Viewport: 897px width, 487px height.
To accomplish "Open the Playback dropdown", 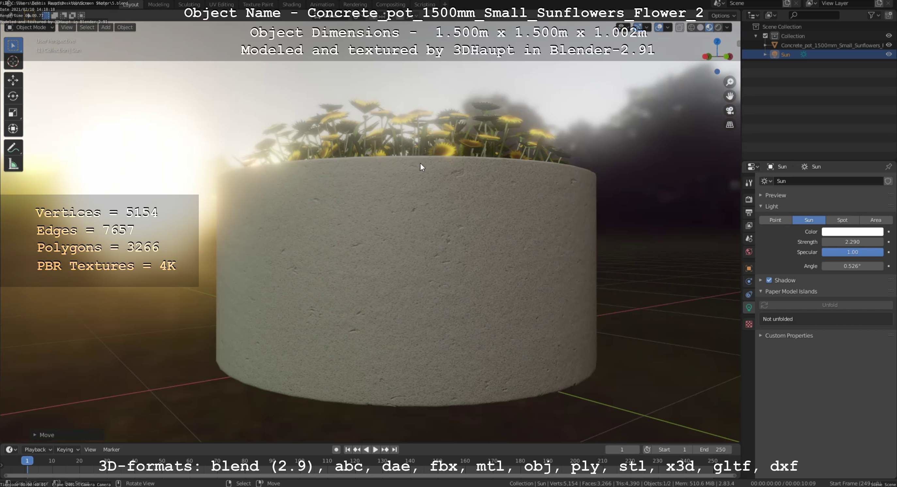I will (38, 449).
